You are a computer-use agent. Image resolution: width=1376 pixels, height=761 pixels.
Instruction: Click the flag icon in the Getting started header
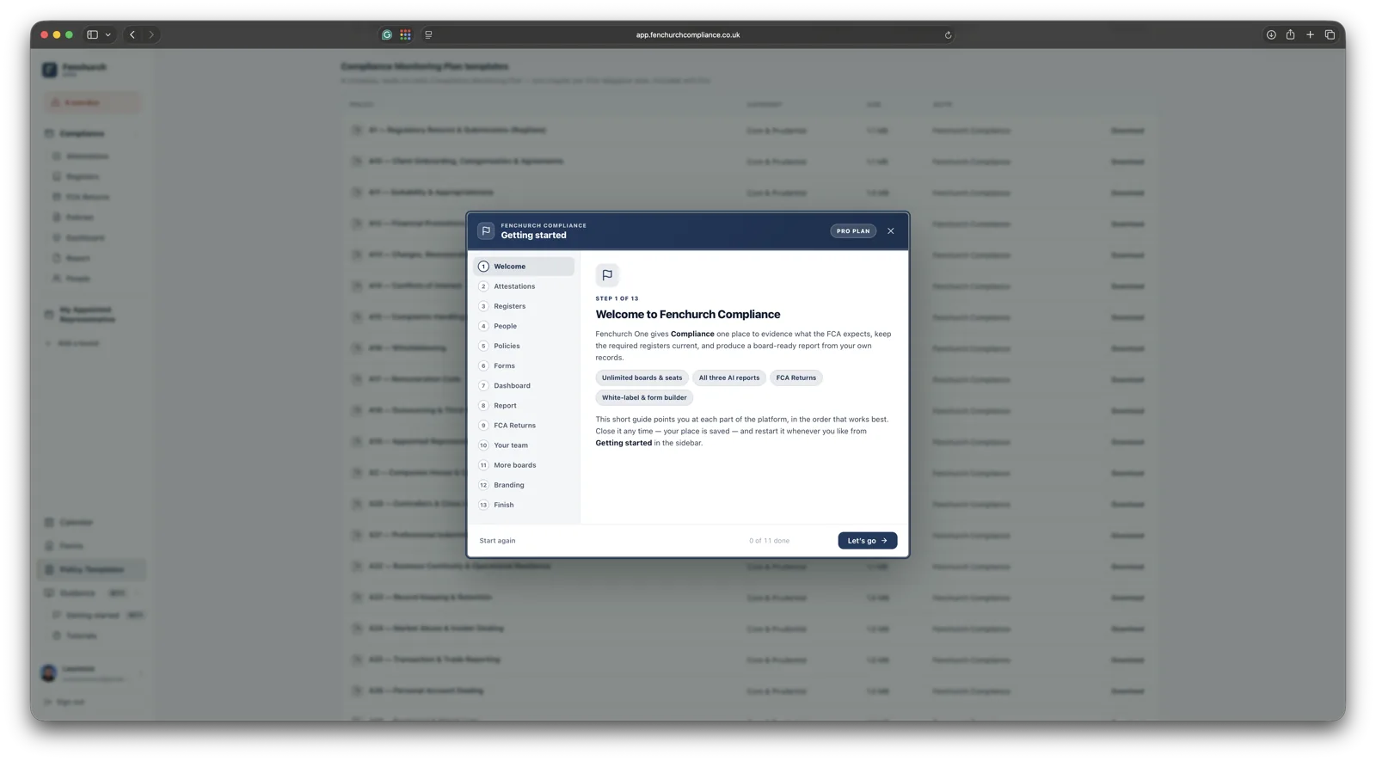pos(486,230)
